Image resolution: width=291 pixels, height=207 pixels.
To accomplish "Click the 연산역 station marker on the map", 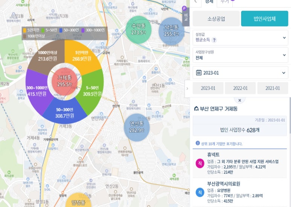I will (116, 103).
